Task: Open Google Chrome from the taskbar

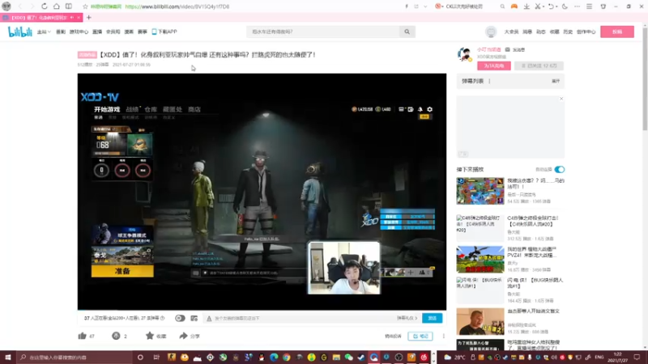Action: click(287, 358)
